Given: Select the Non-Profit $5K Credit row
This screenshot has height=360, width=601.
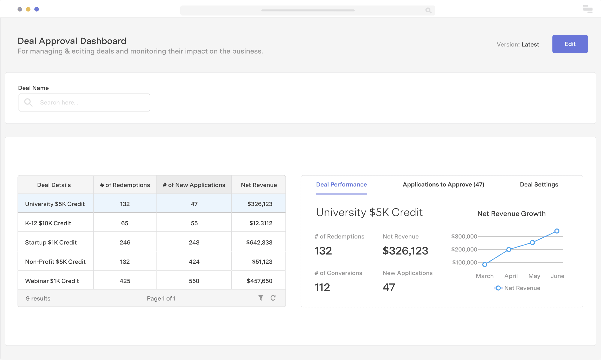Looking at the screenshot, I should 55,261.
